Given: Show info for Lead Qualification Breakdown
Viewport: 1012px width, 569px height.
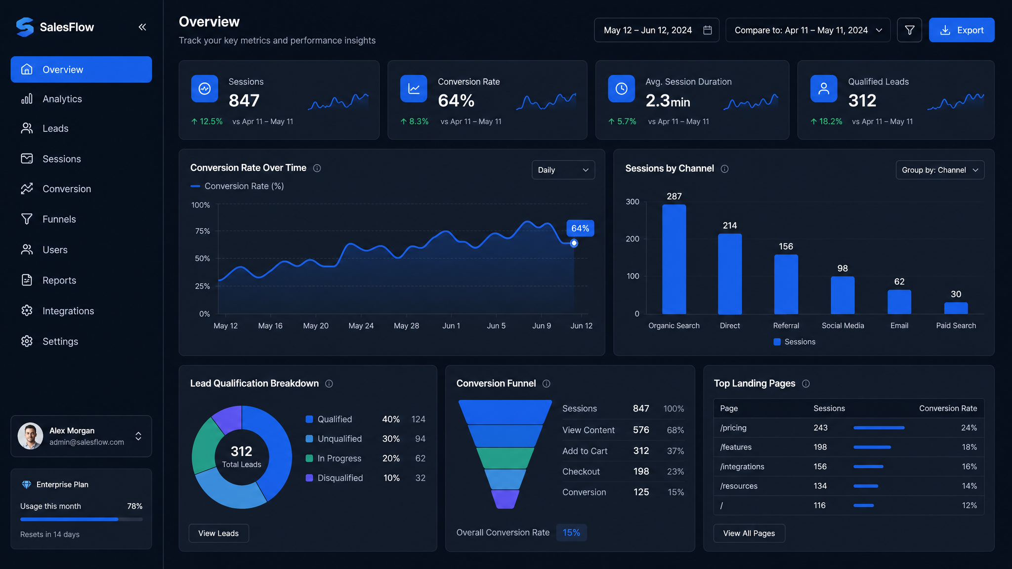Looking at the screenshot, I should pos(329,384).
